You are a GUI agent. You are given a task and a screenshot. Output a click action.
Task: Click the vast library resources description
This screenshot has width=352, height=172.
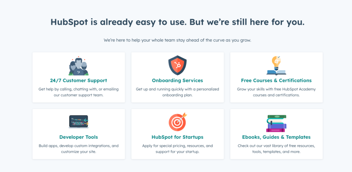pyautogui.click(x=276, y=149)
